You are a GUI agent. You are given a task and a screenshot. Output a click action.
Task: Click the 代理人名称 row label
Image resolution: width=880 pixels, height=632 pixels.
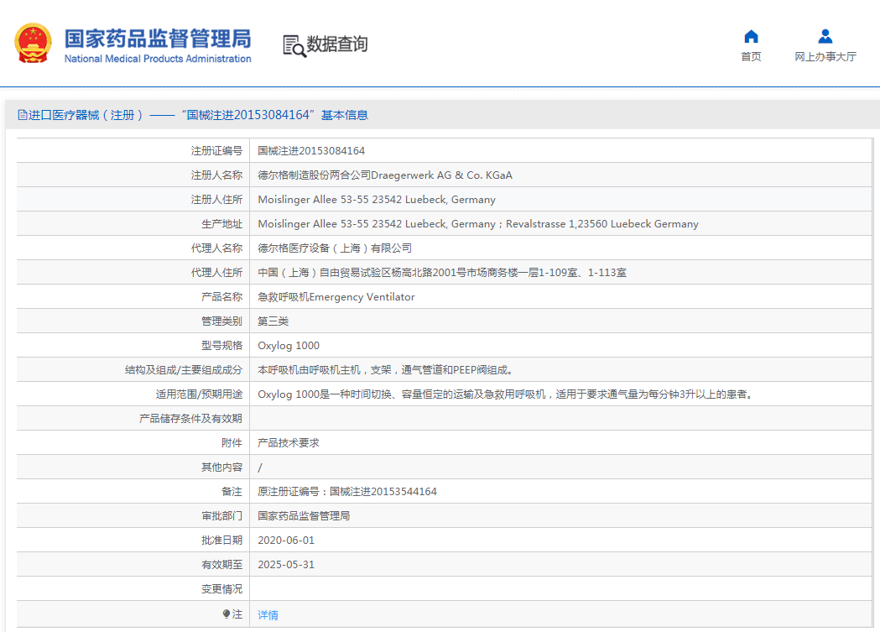click(216, 248)
